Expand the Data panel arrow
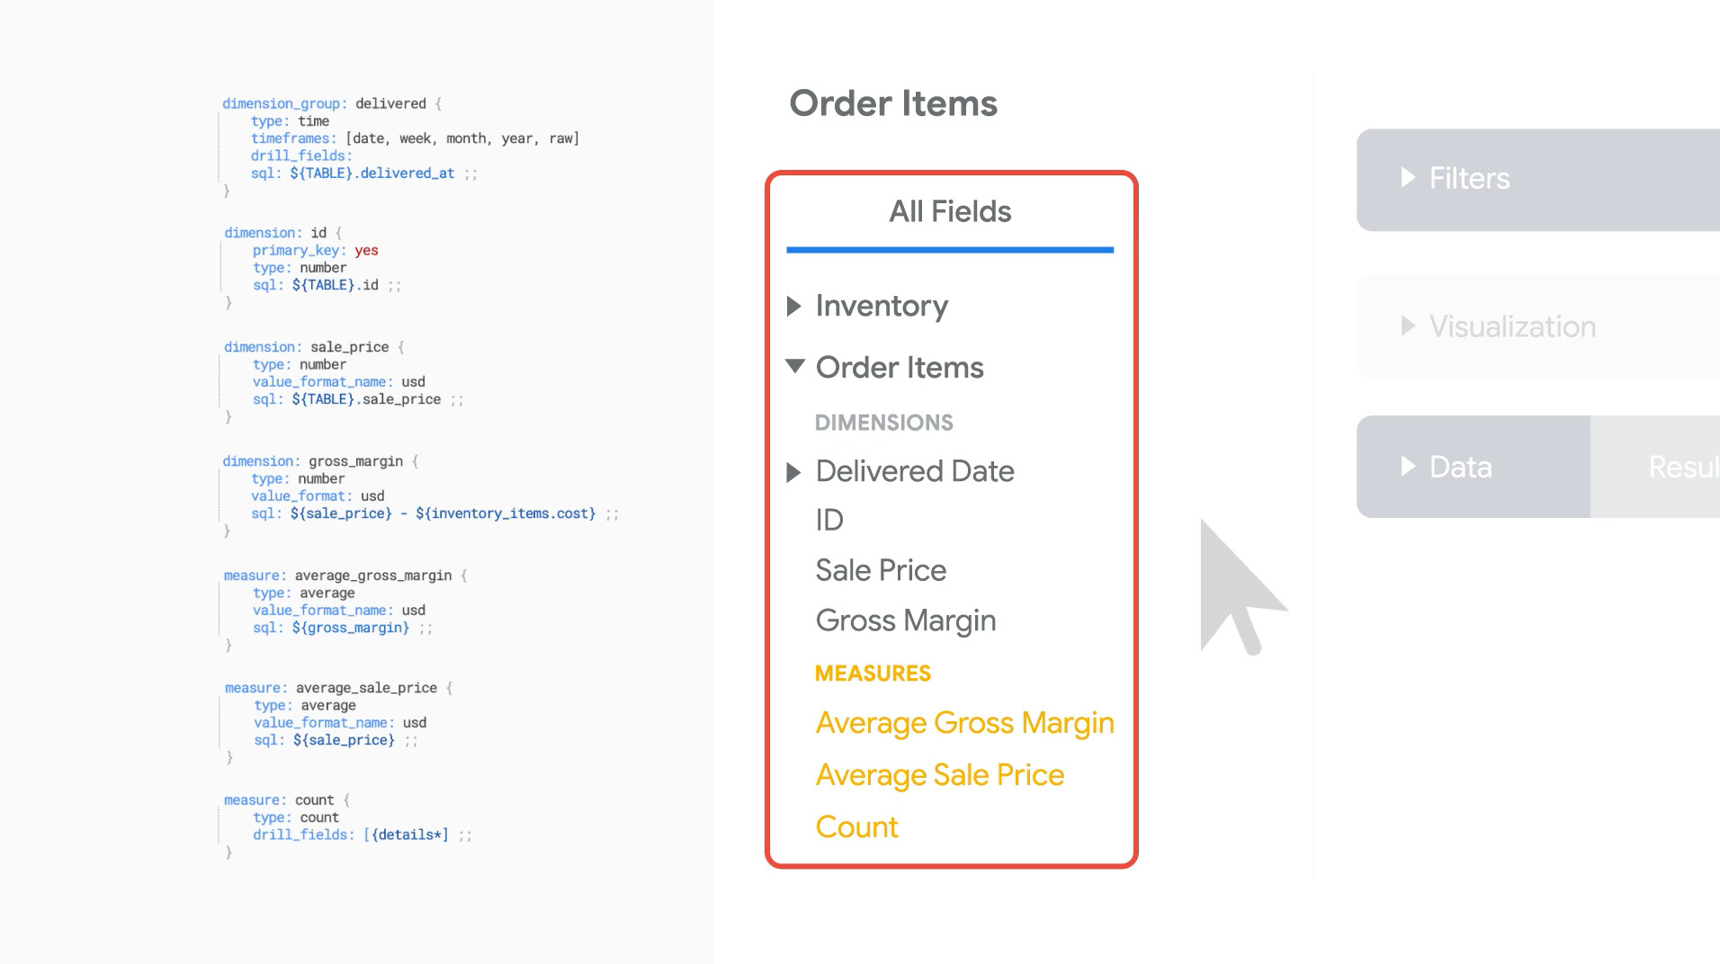Viewport: 1720px width, 964px height. 1408,466
